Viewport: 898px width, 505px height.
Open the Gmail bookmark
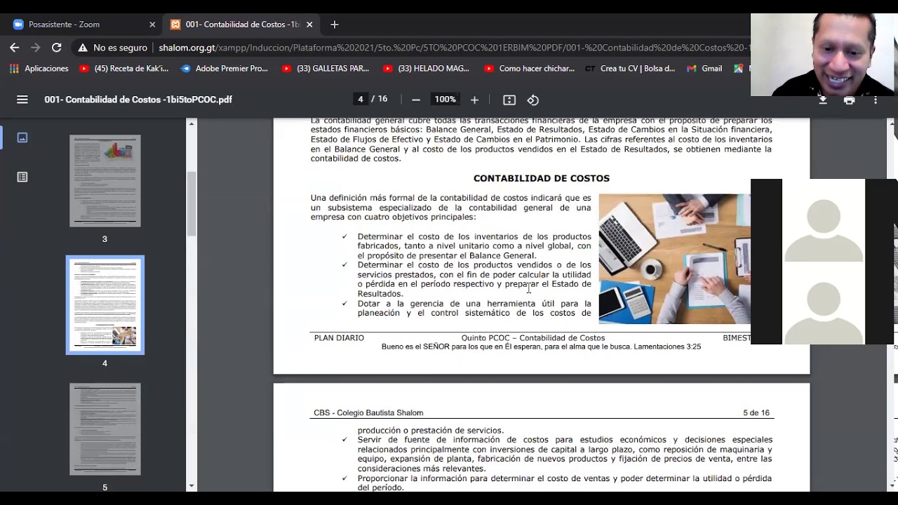[704, 69]
